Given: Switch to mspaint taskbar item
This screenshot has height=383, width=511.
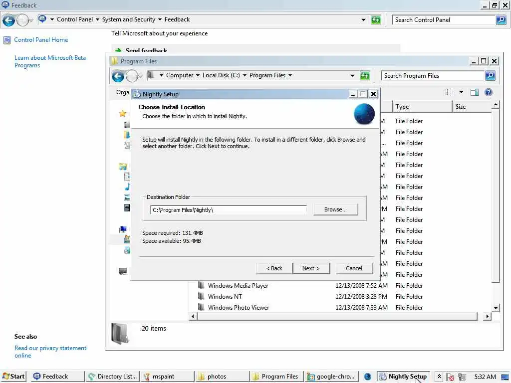Looking at the screenshot, I should coord(168,377).
